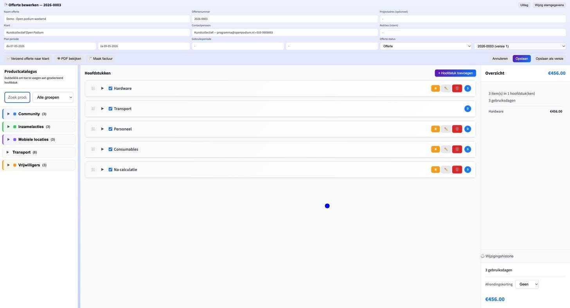The height and width of the screenshot is (308, 570).
Task: Click the orange list icon on Personeel row
Action: pyautogui.click(x=435, y=129)
